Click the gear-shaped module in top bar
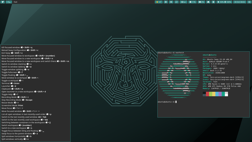This screenshot has width=252, height=142. pyautogui.click(x=166, y=2)
